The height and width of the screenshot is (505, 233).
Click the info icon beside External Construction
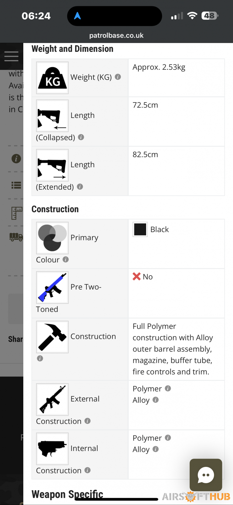pos(87,421)
